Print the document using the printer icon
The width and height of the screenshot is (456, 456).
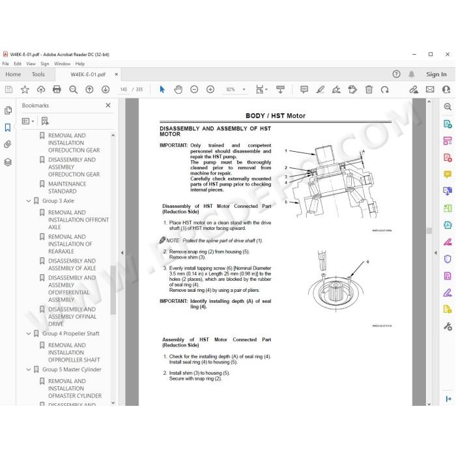(57, 90)
